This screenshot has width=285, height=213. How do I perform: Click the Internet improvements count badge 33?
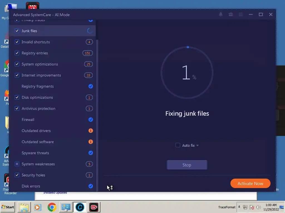tap(89, 75)
